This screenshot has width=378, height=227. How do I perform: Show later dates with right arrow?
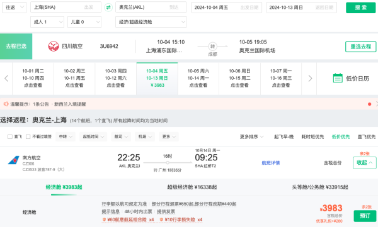[310, 78]
